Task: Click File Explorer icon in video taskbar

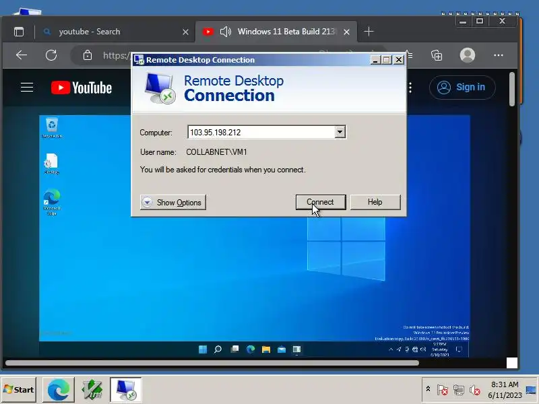Action: pyautogui.click(x=266, y=349)
